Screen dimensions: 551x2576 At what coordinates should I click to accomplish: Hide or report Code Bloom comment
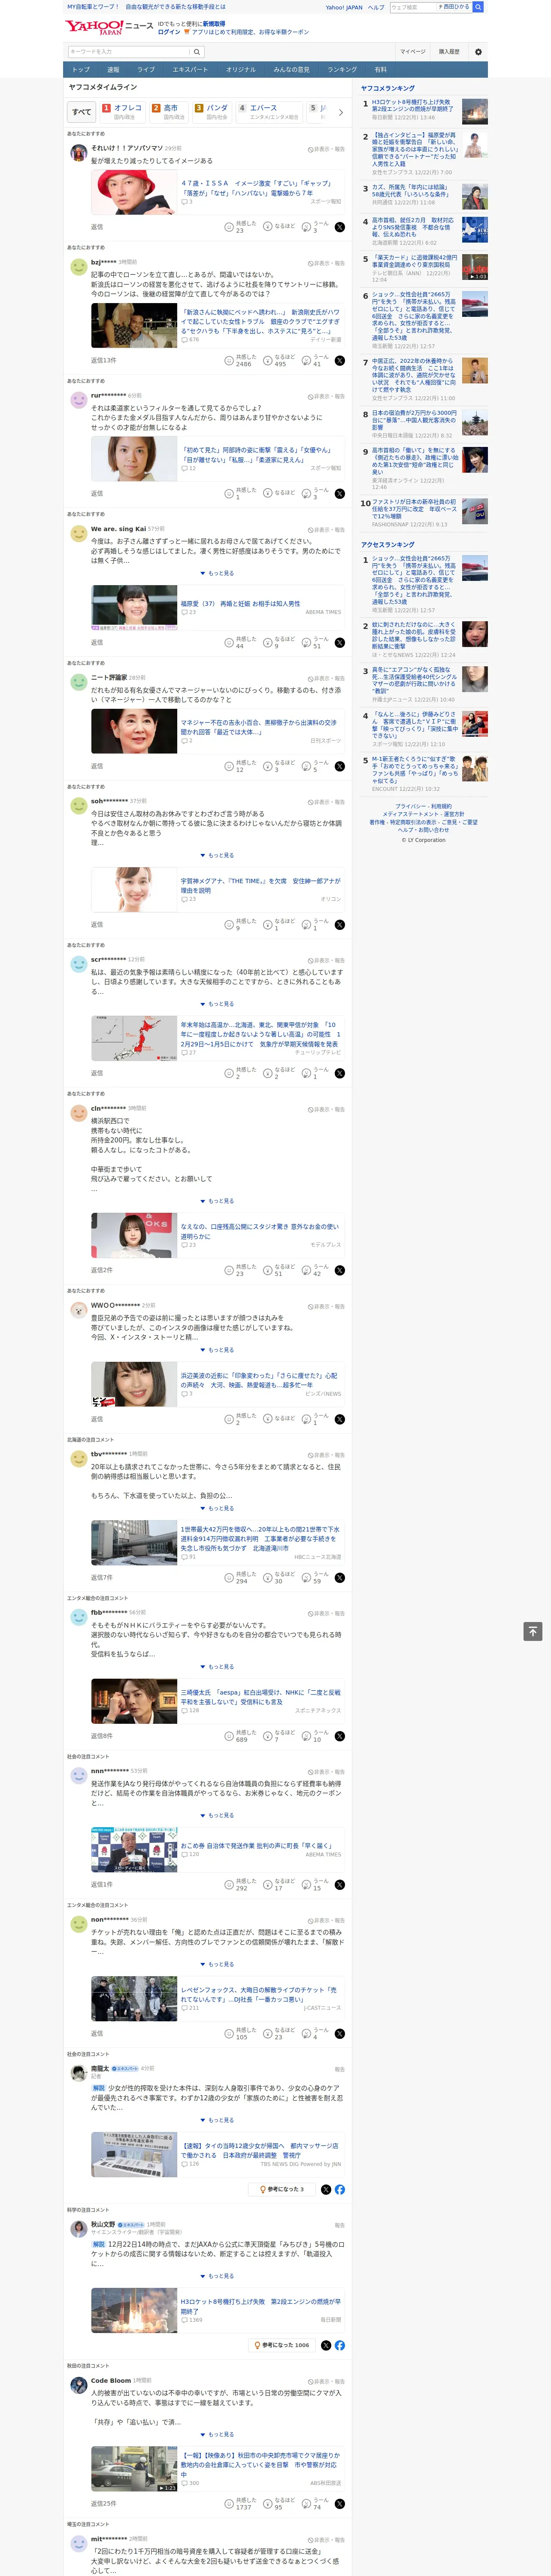(326, 2381)
